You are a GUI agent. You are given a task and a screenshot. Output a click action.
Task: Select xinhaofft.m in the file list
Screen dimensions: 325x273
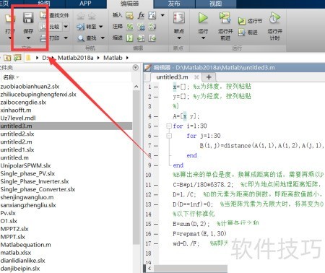pyautogui.click(x=16, y=110)
